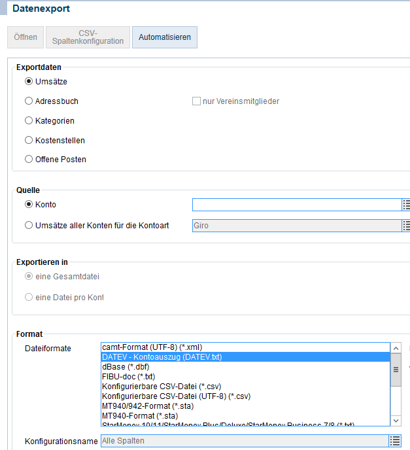Click the Konto account input field
The width and height of the screenshot is (410, 450).
point(296,205)
